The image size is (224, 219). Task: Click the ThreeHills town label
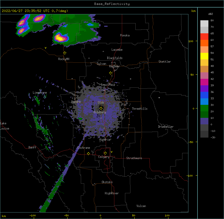pos(140,109)
